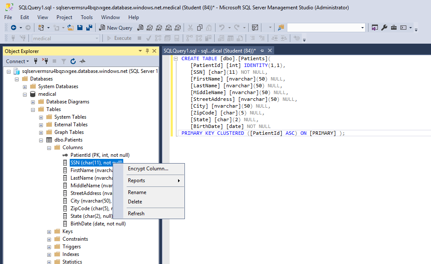Refresh Object Explorer using the circular arrow
431x264 pixels.
tap(73, 61)
